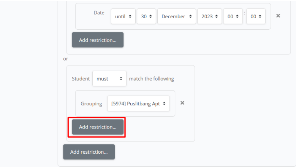Delete the Grouping restriction using its X icon

click(x=182, y=103)
